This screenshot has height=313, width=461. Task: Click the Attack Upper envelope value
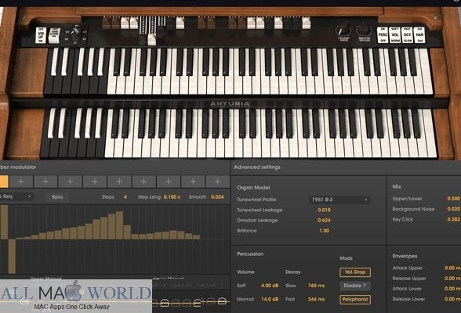click(x=453, y=268)
